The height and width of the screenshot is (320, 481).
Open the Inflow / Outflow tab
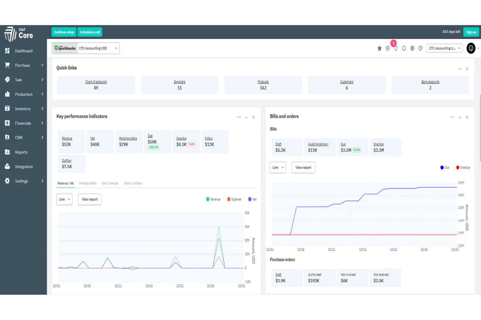pyautogui.click(x=133, y=183)
